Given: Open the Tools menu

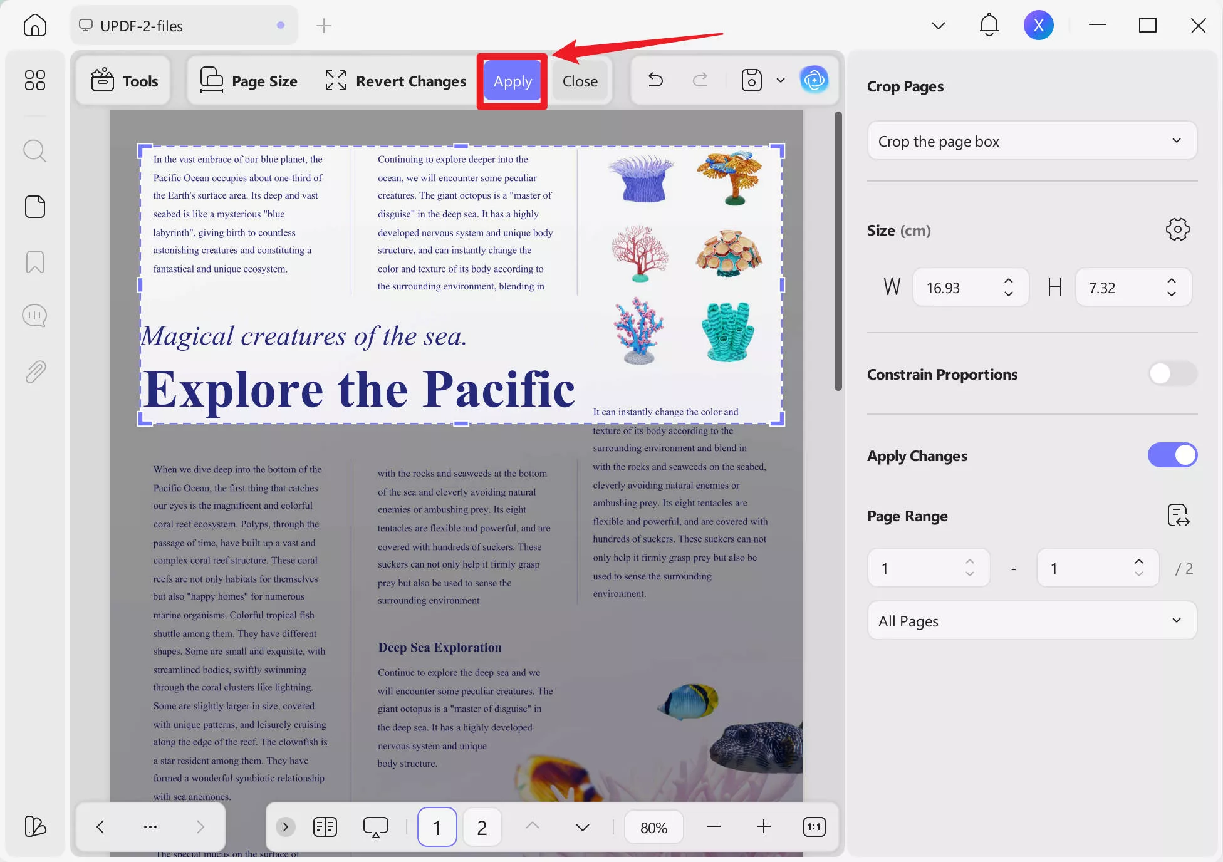Looking at the screenshot, I should point(124,81).
